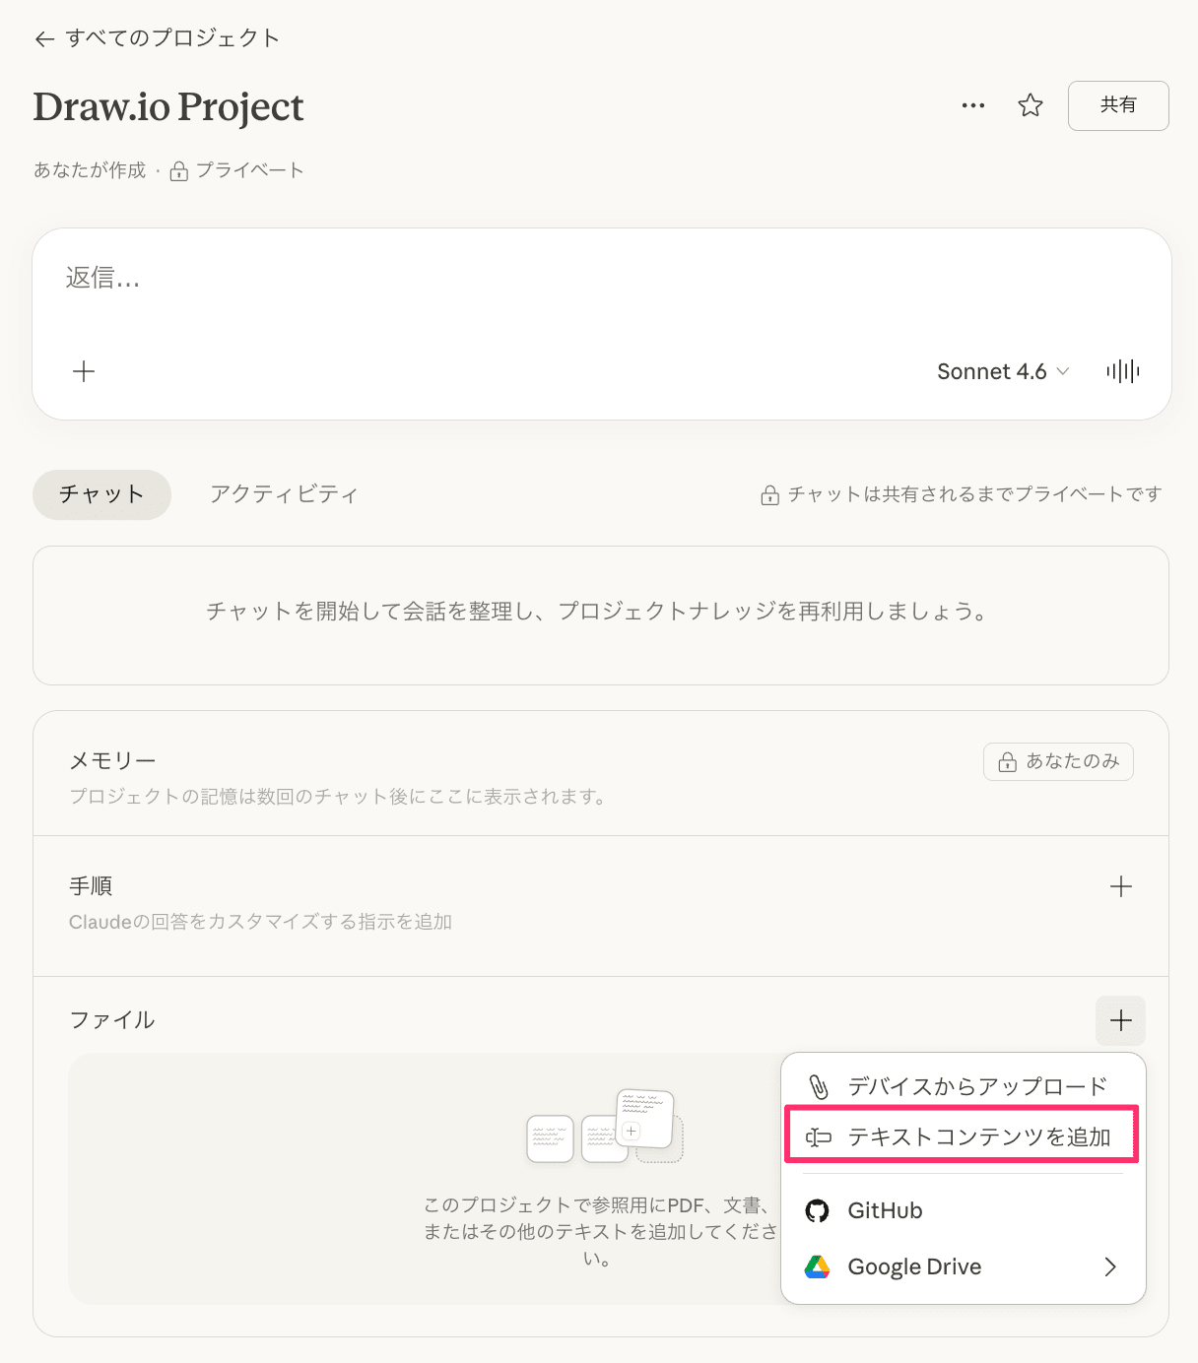Add instructions with the 手順 plus icon
Screen dimensions: 1198x1363
1120,886
